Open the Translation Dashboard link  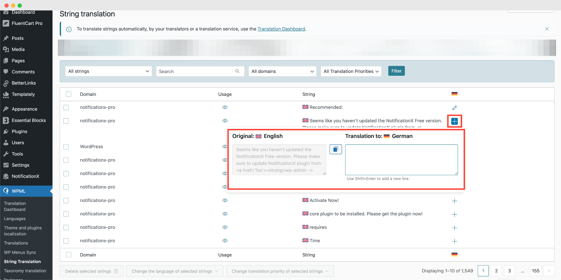(281, 29)
